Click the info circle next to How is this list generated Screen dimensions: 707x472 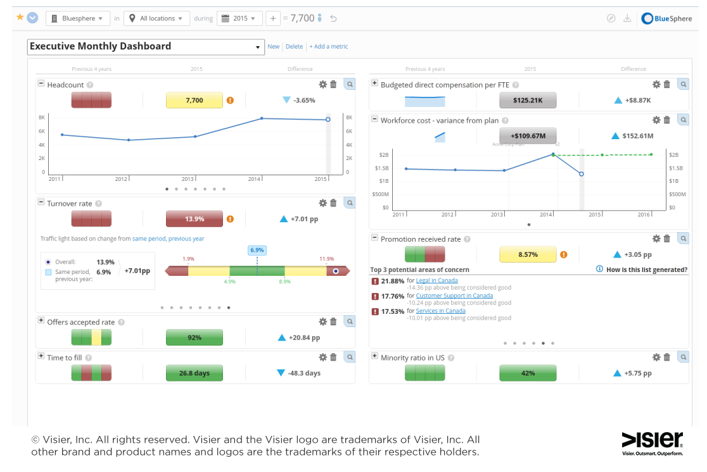598,268
